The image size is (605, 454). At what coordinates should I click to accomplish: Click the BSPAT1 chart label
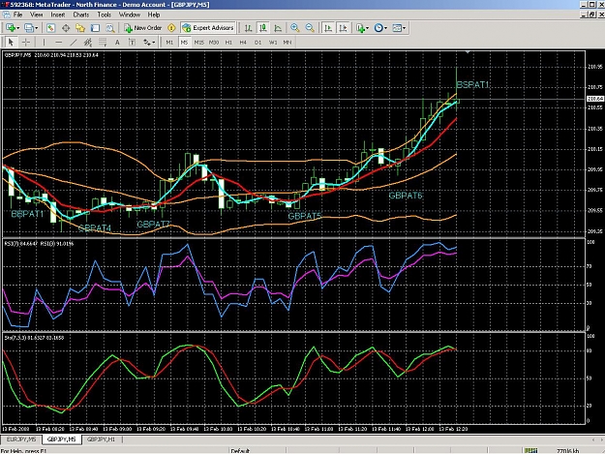tap(472, 85)
